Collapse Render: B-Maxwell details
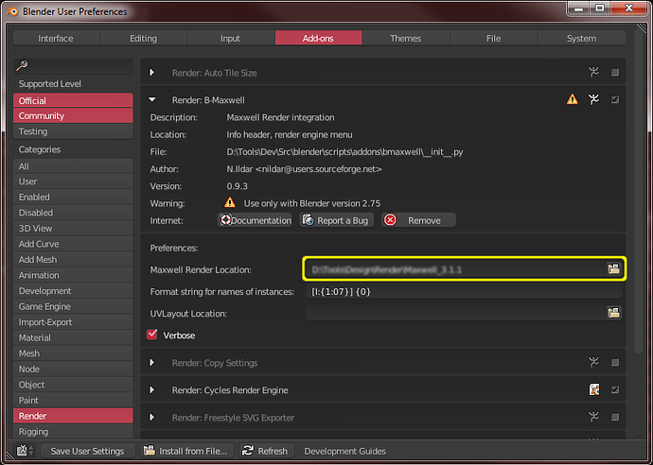This screenshot has width=653, height=465. [152, 99]
